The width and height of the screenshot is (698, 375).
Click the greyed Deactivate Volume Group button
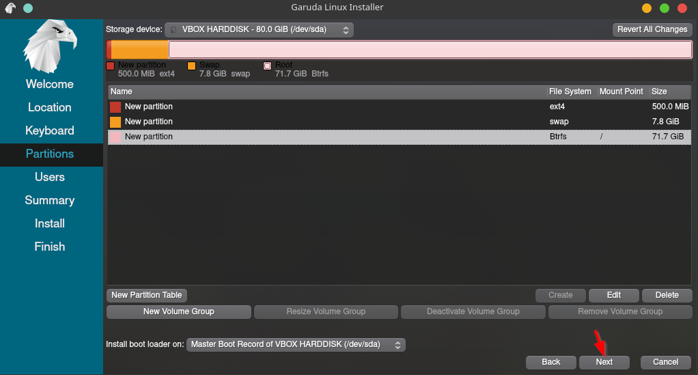pos(473,311)
